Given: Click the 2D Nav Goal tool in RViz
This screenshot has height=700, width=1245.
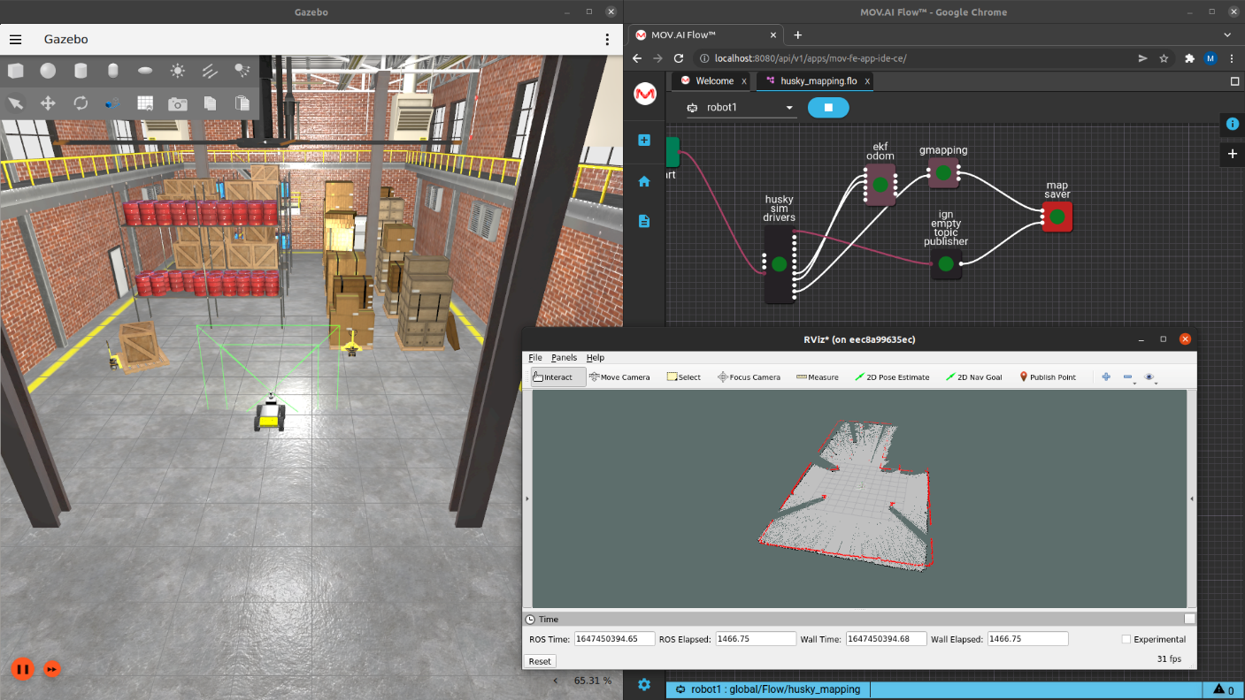Looking at the screenshot, I should coord(973,377).
